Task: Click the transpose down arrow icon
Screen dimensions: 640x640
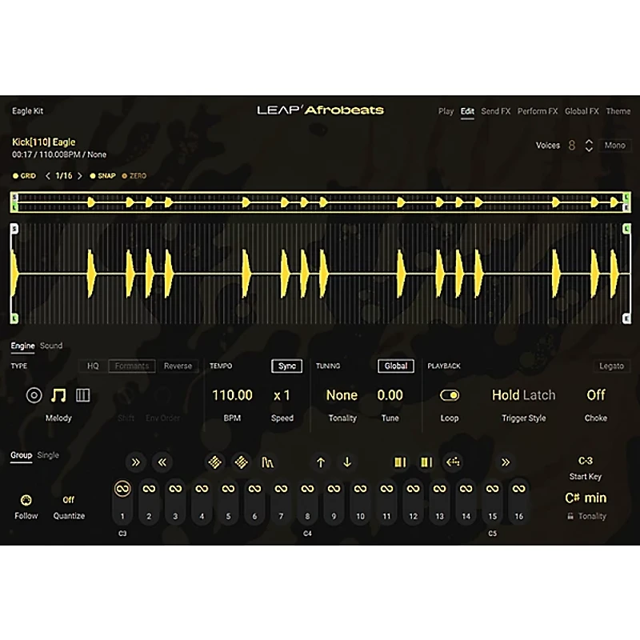Action: tap(346, 461)
